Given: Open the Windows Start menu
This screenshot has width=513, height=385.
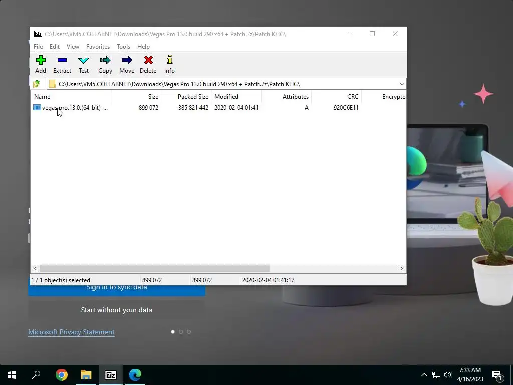Looking at the screenshot, I should tap(12, 375).
